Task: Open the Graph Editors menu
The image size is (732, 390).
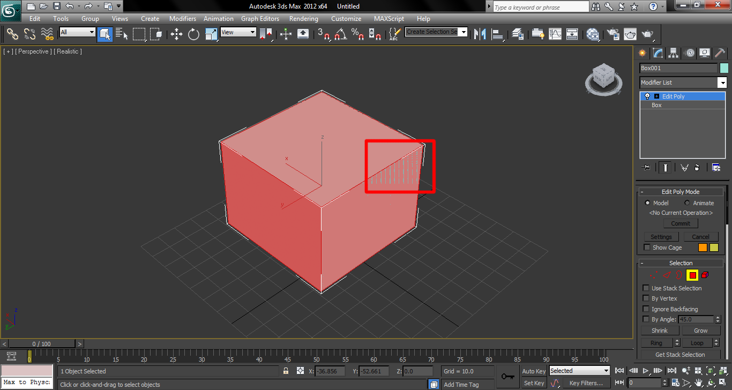Action: tap(260, 19)
